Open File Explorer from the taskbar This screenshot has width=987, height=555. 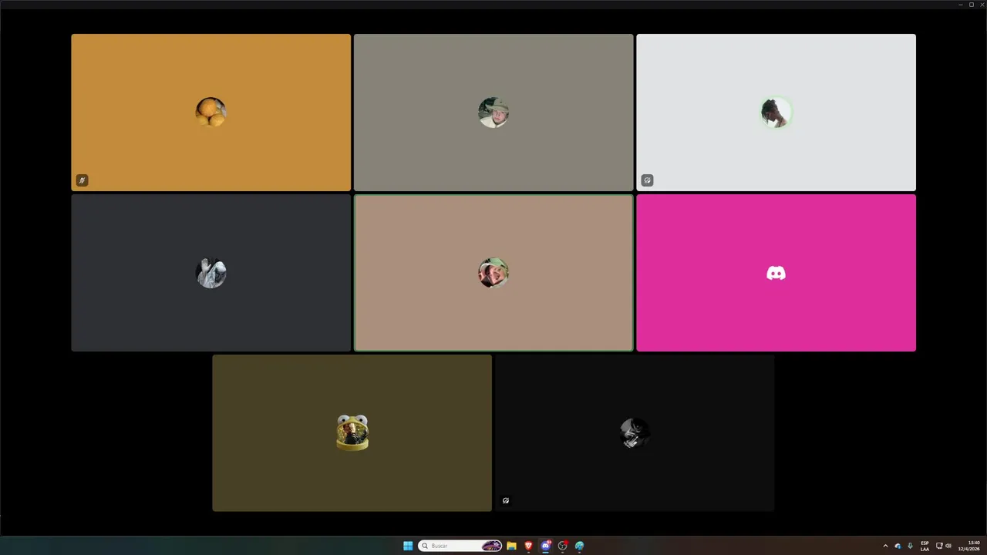[x=511, y=546]
